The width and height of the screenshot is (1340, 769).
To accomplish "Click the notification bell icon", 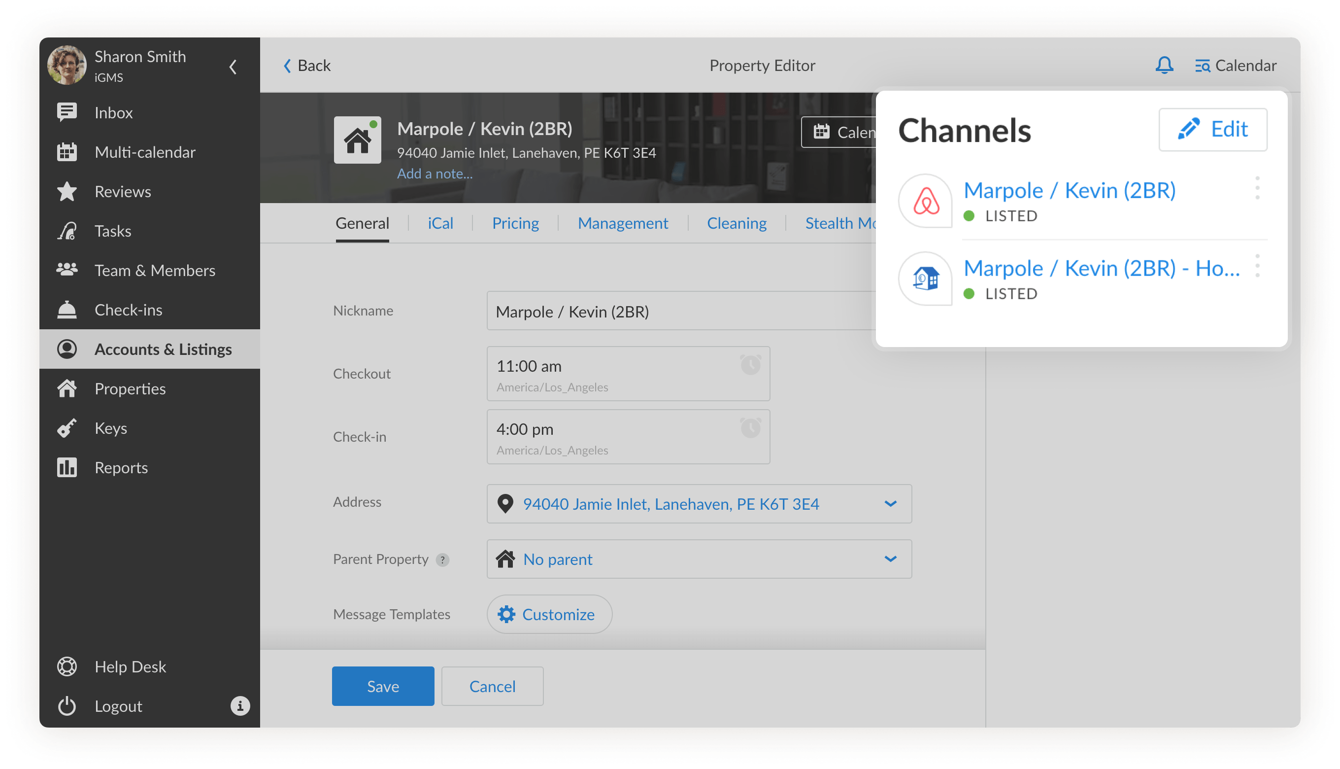I will tap(1164, 66).
